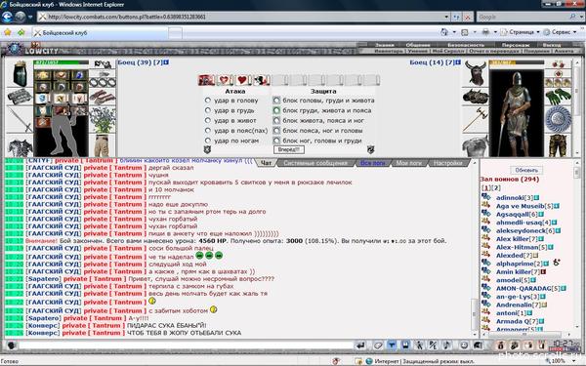This screenshot has height=366, width=586.
Task: Open the 'Страница' browser dropdown menu
Action: [521, 32]
